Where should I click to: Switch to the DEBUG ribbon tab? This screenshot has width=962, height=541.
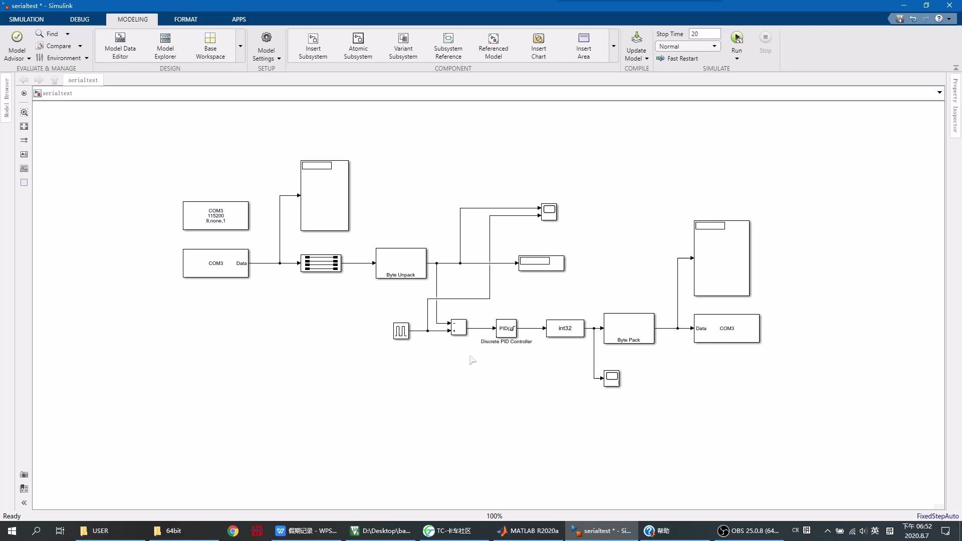tap(80, 19)
